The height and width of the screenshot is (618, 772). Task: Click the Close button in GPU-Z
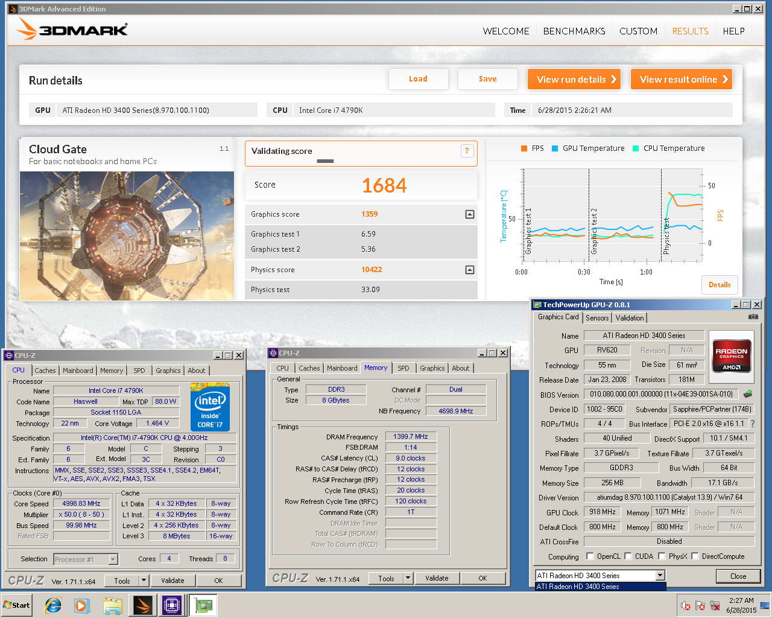[738, 576]
